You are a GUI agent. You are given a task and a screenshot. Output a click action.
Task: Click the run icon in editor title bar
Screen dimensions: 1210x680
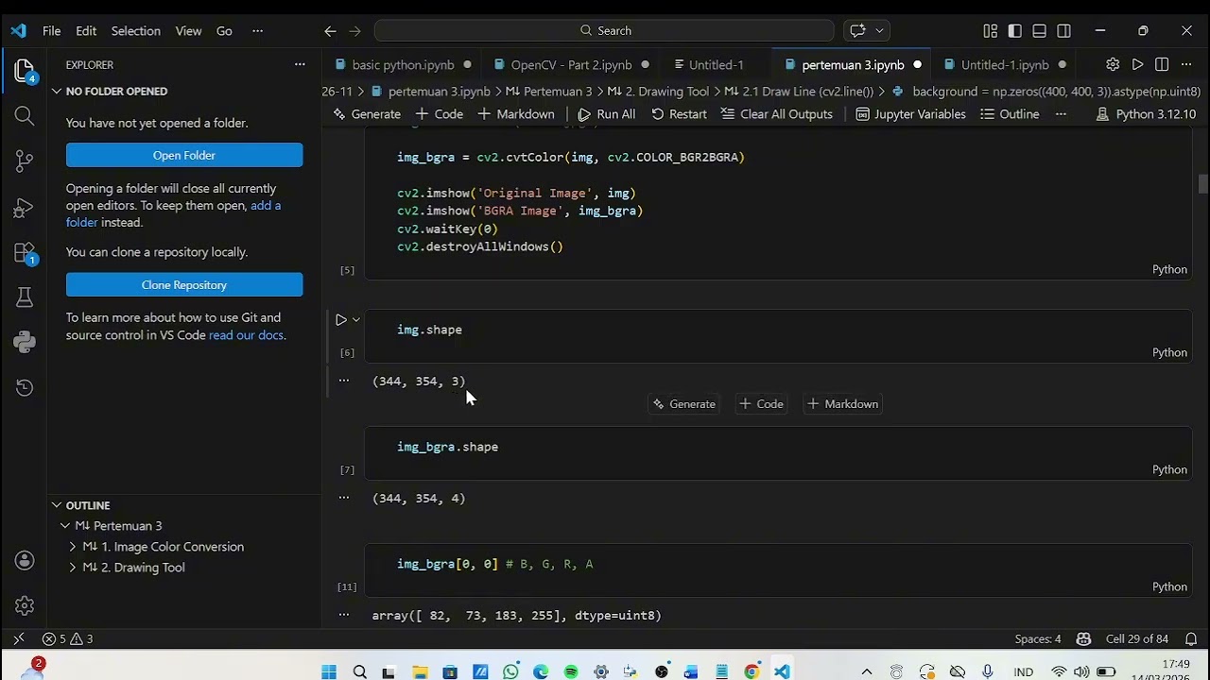pyautogui.click(x=1137, y=65)
